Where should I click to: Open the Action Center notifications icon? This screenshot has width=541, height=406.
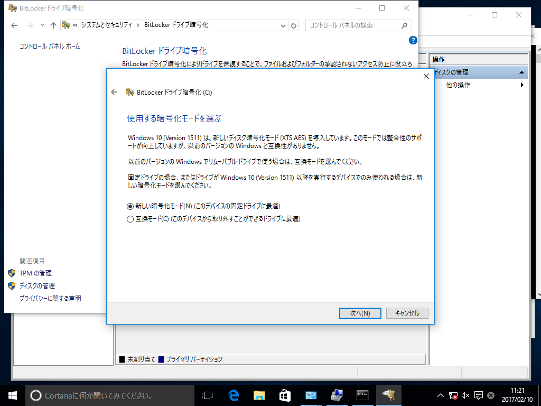coord(478,395)
